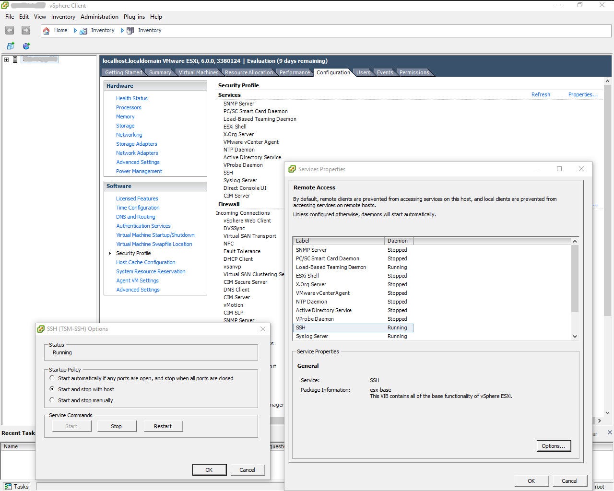This screenshot has height=491, width=614.
Task: Switch to the Getting Started tab
Action: 123,72
